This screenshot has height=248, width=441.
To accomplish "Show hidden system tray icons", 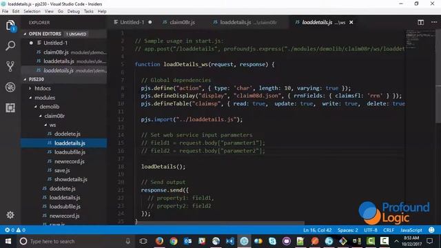I will tap(397, 241).
